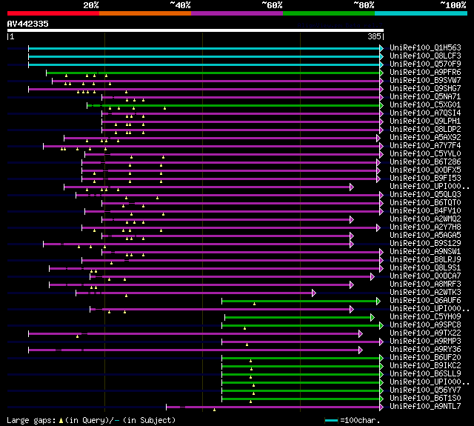Screen dimensions: 474x426
Task: Click the UniRef100_Q8LDP2 label
Action: pos(425,130)
